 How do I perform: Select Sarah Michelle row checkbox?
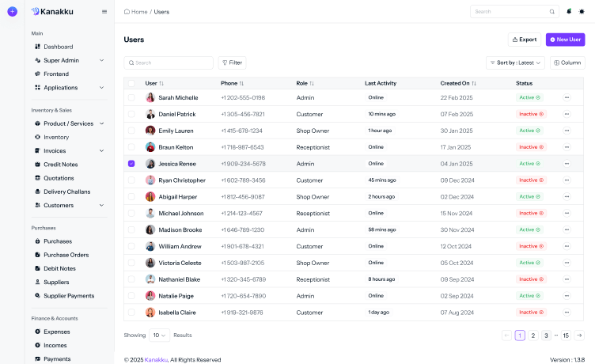point(131,97)
